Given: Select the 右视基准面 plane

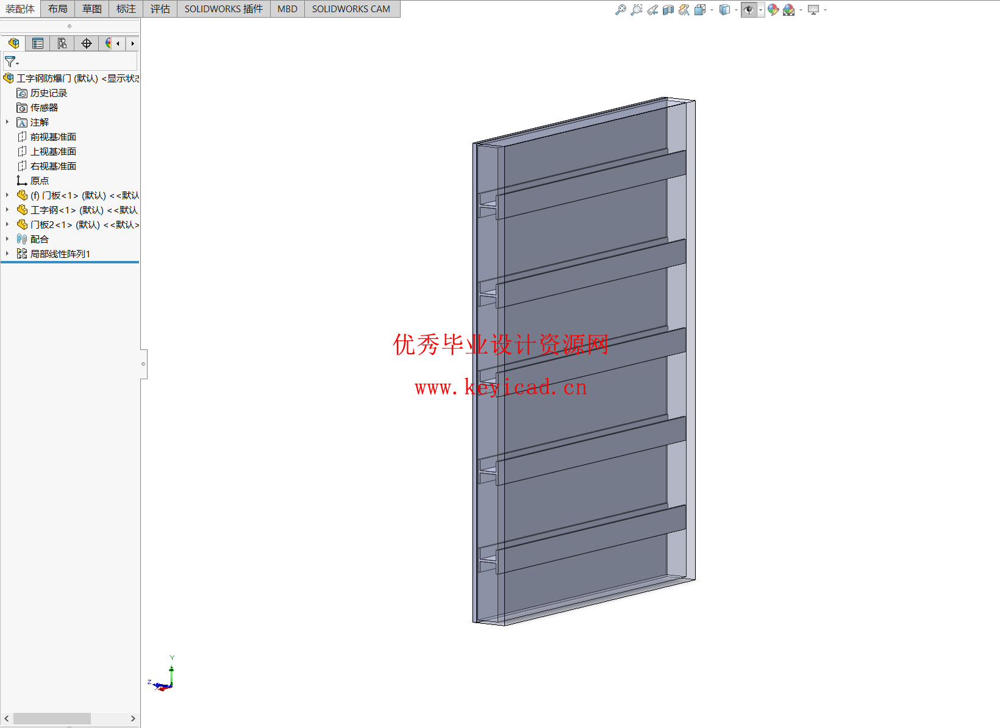Looking at the screenshot, I should point(46,166).
